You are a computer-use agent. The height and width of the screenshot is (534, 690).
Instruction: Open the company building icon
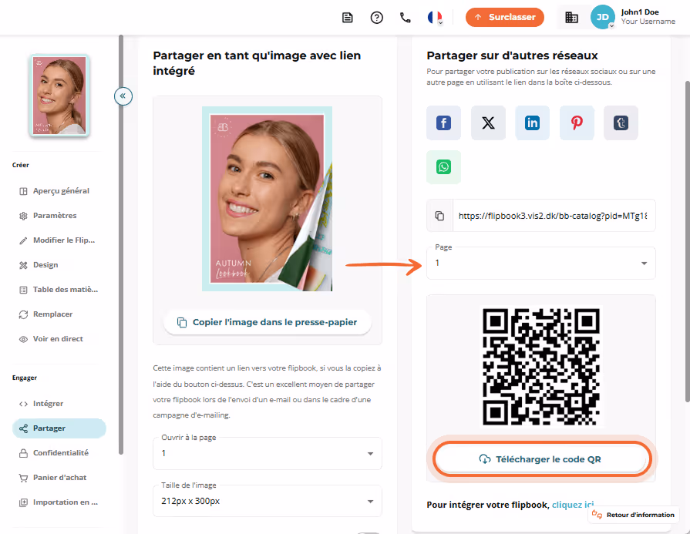571,18
